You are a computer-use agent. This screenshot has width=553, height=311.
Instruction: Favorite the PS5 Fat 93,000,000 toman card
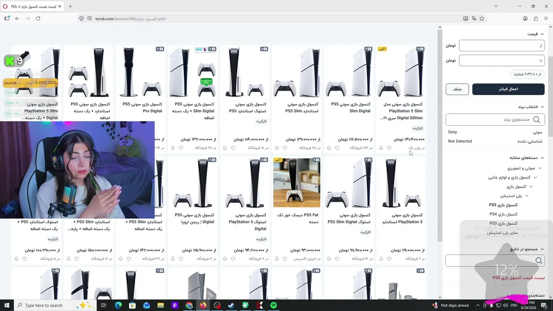click(285, 259)
